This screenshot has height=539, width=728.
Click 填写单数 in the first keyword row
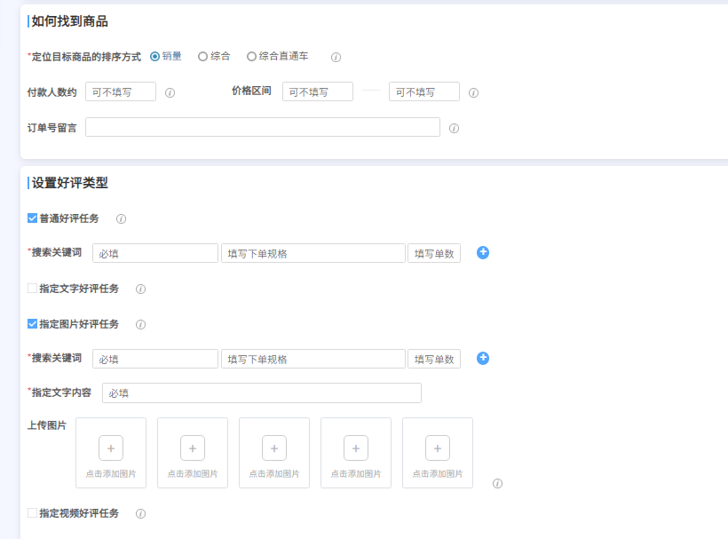(434, 252)
